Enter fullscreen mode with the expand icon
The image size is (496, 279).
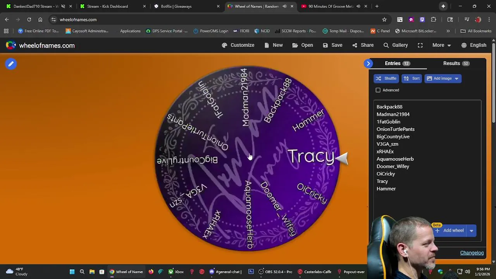[420, 45]
